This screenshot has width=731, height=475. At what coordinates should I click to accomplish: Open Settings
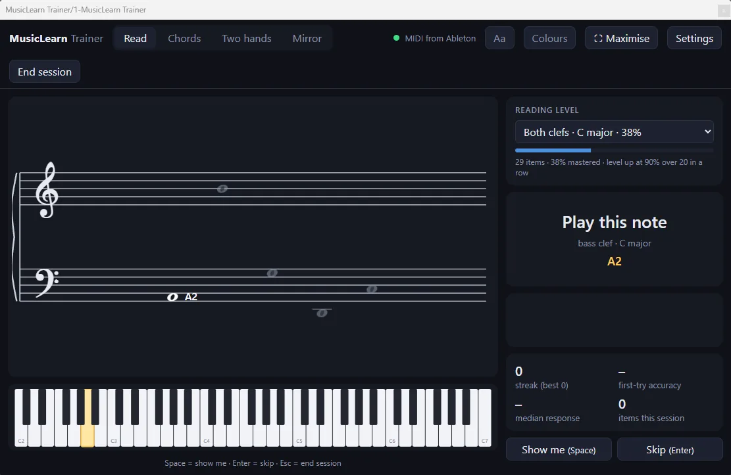[x=694, y=38]
